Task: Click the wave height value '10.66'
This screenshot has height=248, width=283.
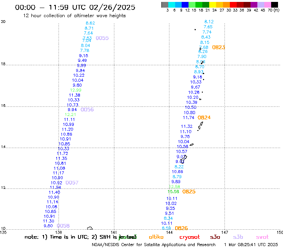Action: pos(177,172)
